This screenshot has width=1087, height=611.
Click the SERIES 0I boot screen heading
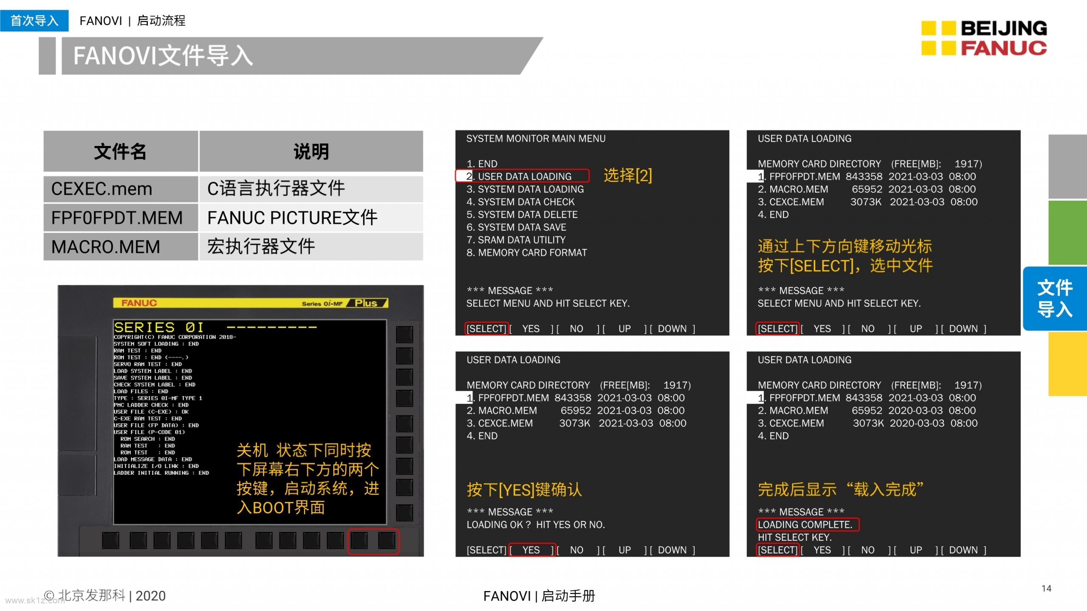point(159,328)
